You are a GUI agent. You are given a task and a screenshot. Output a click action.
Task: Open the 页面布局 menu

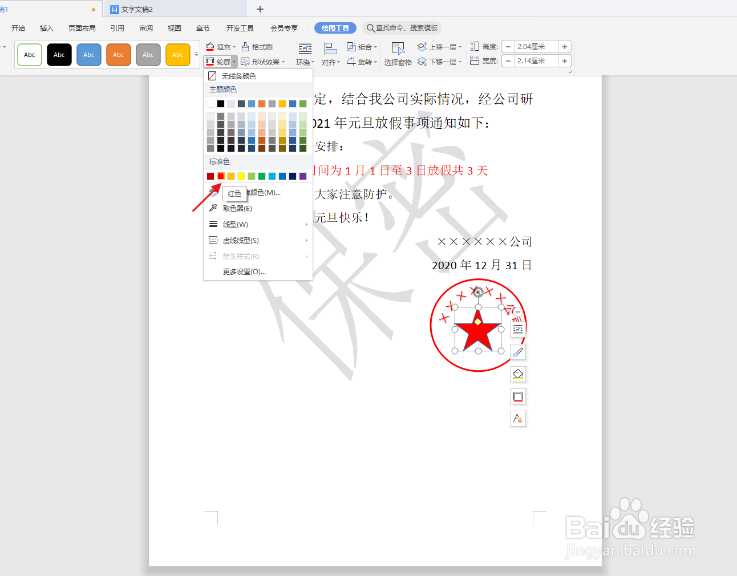(82, 27)
